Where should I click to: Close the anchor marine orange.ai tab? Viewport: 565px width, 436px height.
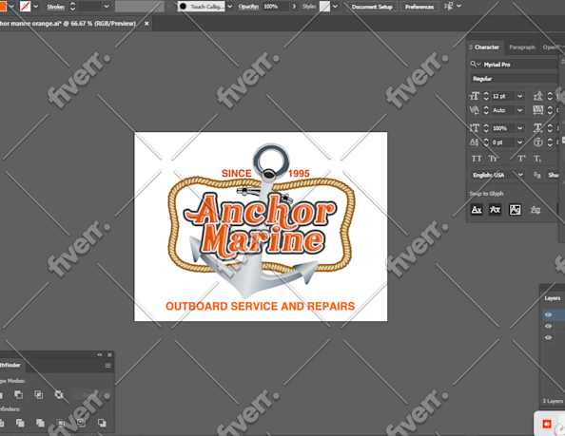[146, 24]
